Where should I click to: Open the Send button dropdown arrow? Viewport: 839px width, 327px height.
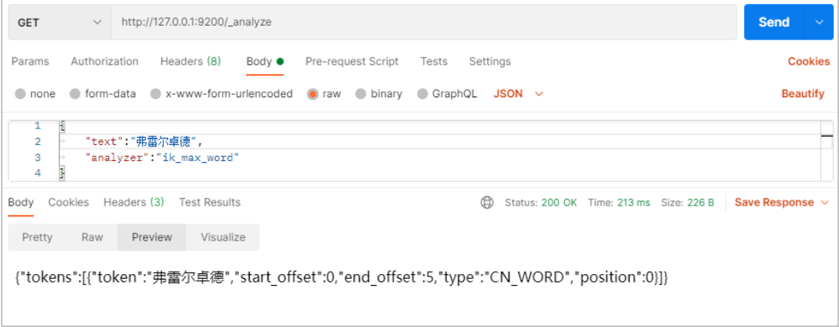point(819,23)
